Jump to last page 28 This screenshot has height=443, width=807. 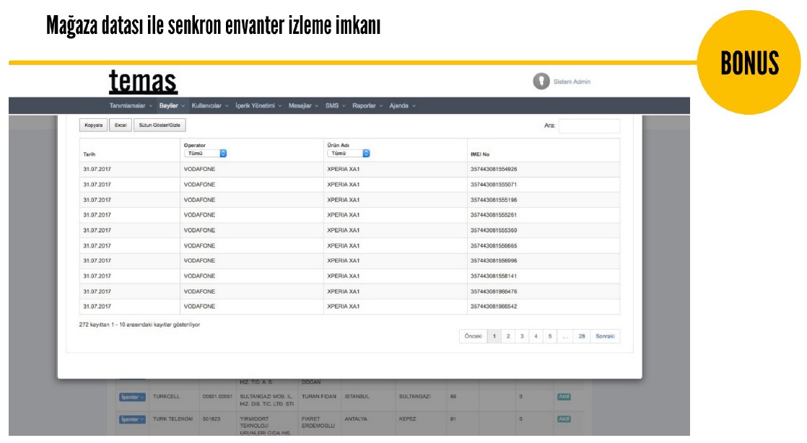tap(582, 336)
